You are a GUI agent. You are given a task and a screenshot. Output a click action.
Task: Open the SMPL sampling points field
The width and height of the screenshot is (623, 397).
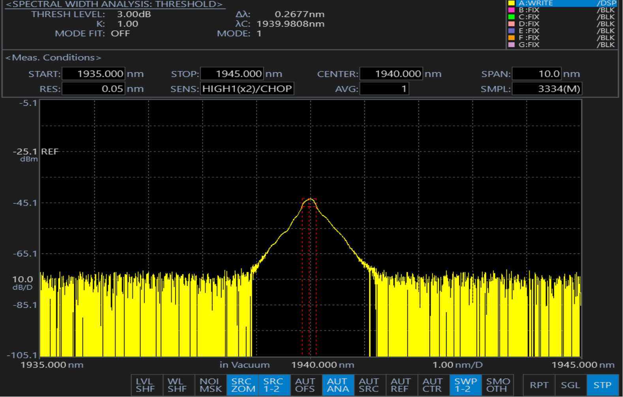pos(547,89)
